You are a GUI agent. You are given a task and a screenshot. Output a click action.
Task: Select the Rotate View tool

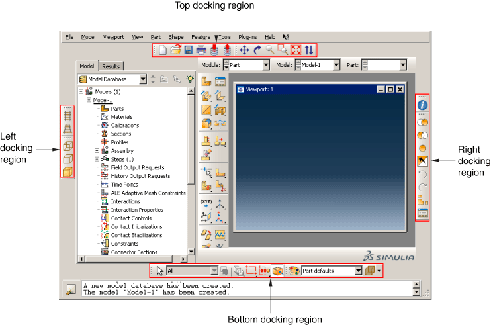257,50
